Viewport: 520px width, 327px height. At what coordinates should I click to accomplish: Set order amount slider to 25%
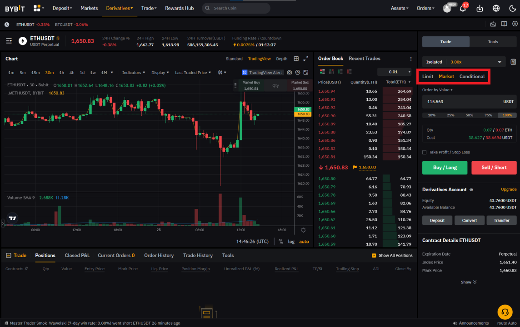(x=450, y=115)
